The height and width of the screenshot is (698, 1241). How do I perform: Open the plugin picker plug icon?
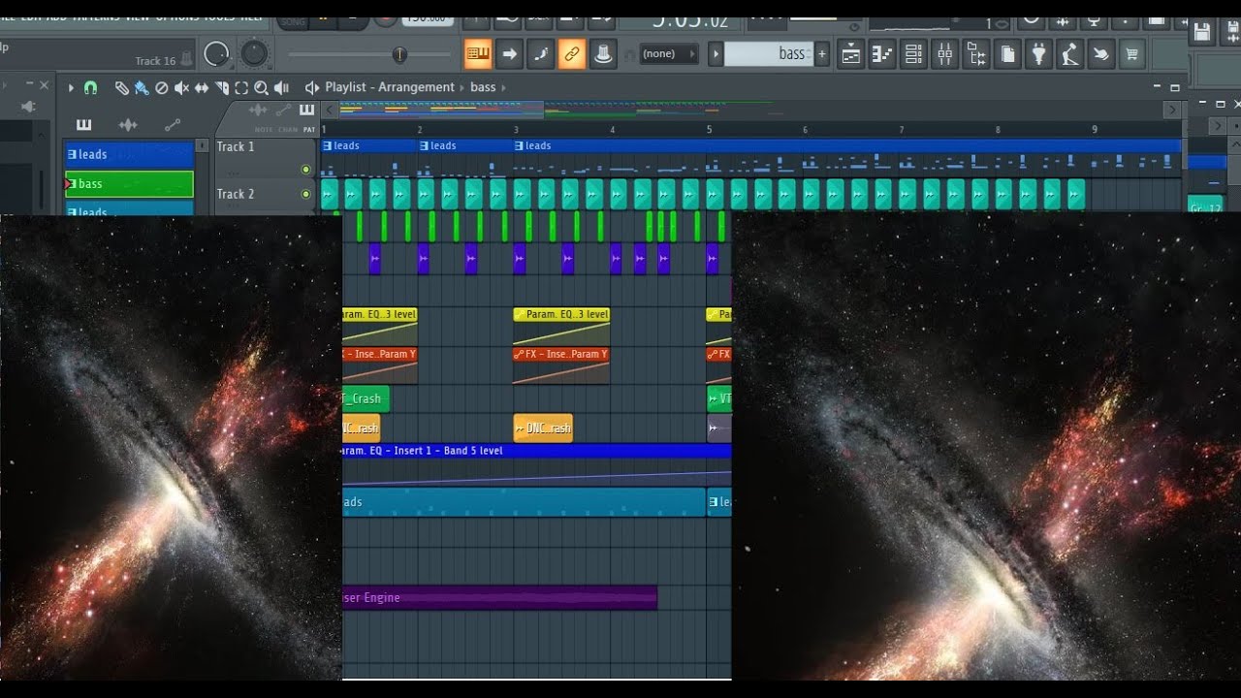tap(1038, 54)
